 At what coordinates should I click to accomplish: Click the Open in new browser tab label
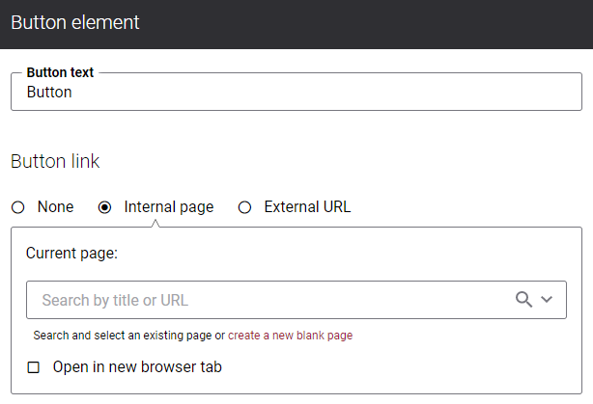(137, 367)
